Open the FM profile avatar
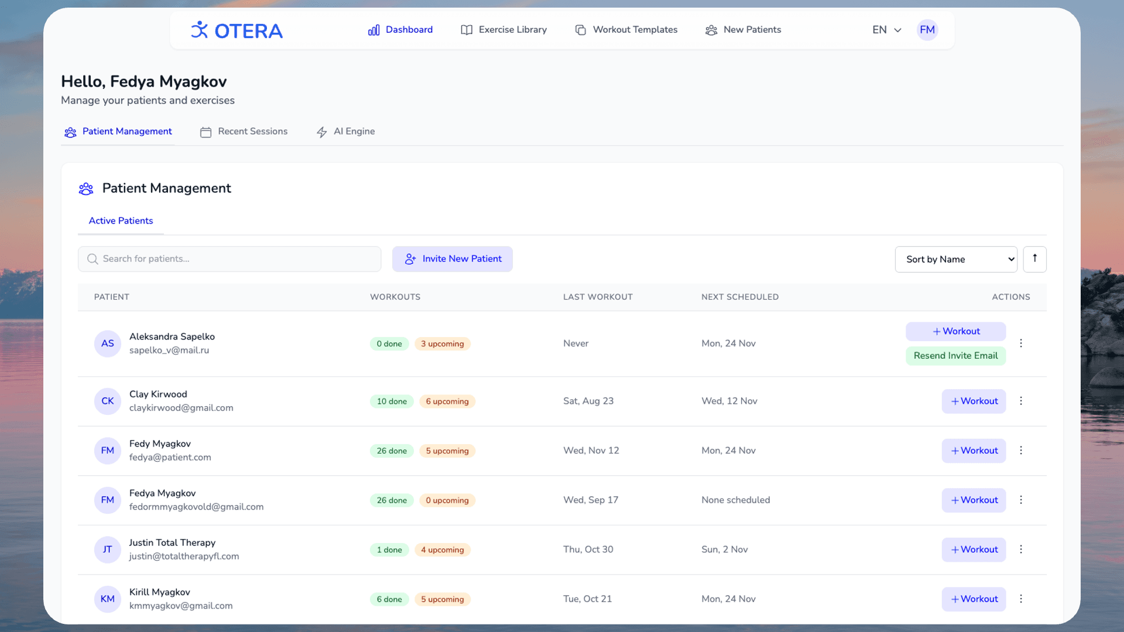 click(x=927, y=29)
